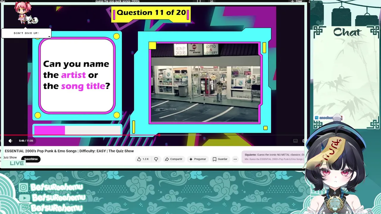The width and height of the screenshot is (381, 214).
Task: Toggle the subtitles captions button
Action: [x=295, y=141]
